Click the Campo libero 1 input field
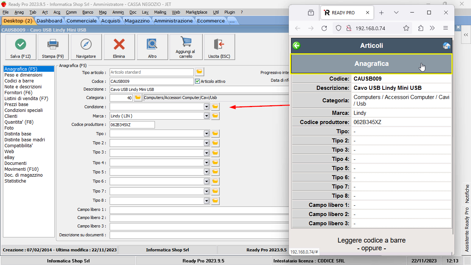471x265 pixels. coord(199,210)
